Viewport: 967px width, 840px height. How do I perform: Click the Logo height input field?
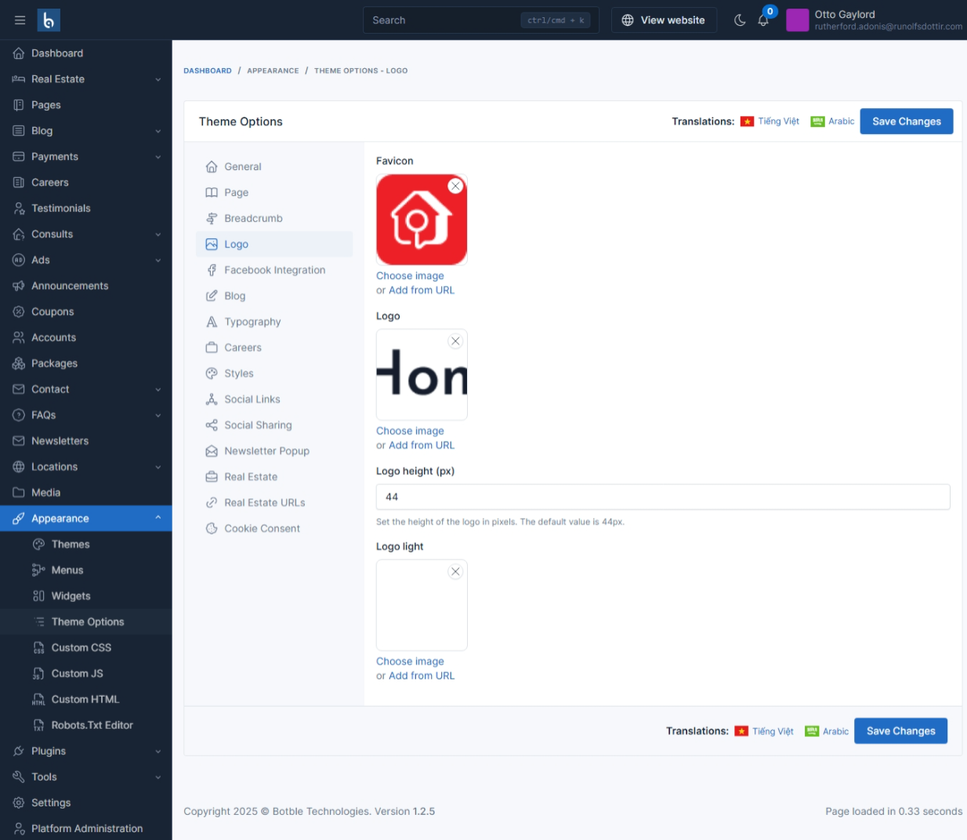663,497
